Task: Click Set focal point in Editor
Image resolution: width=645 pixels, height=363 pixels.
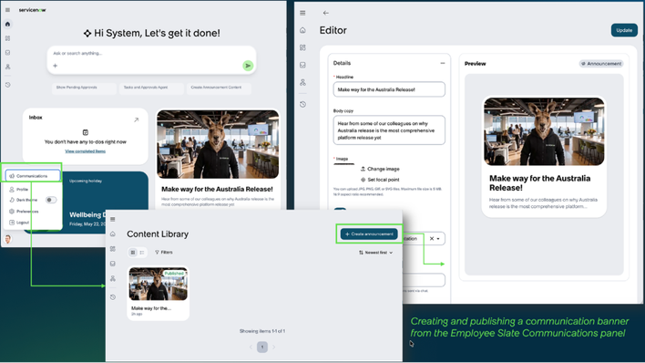Action: pyautogui.click(x=380, y=180)
